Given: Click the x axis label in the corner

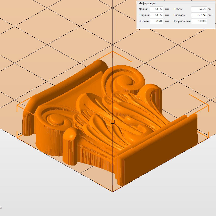Looking at the screenshot, I should pyautogui.click(x=1, y=207).
